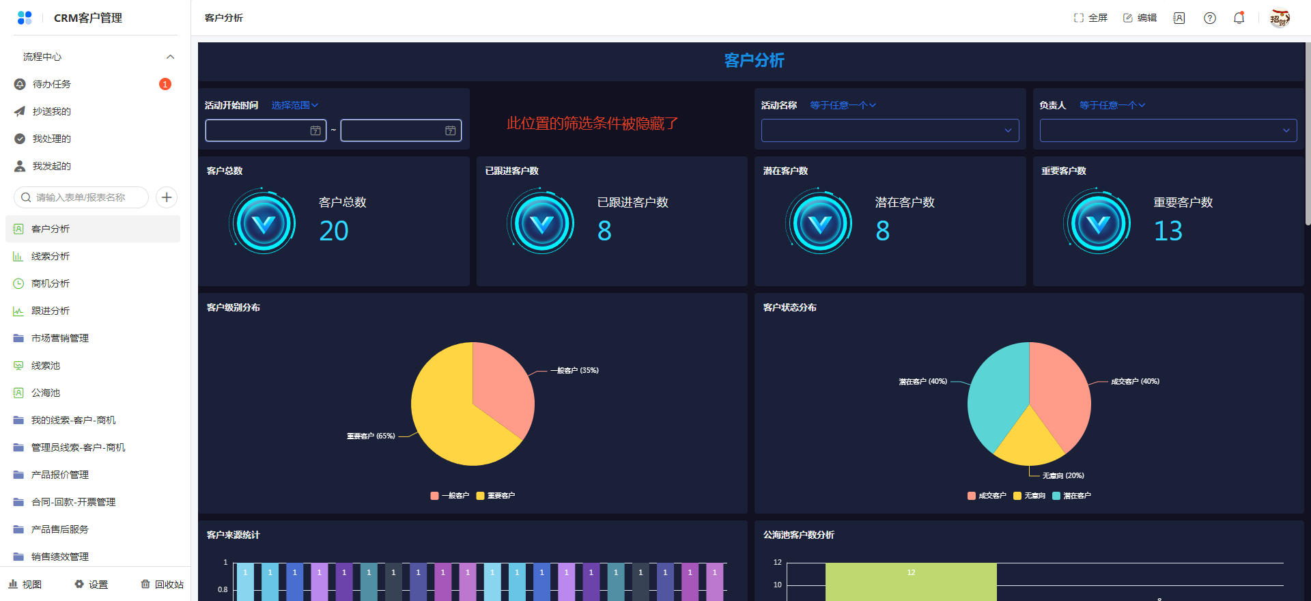Open calendar icon in start date field
This screenshot has width=1311, height=601.
click(315, 130)
